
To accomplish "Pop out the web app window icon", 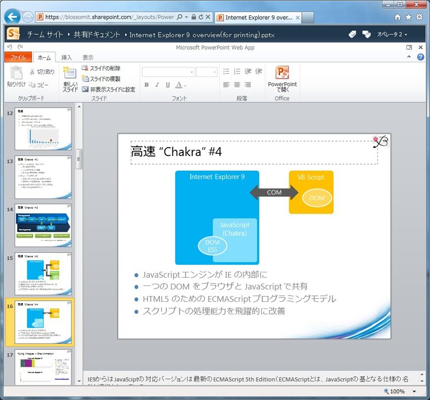I will tap(409, 47).
